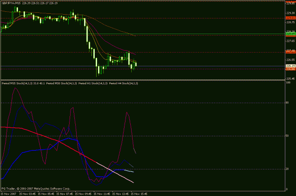Click the stochastic scale value 100
The height and width of the screenshot is (196, 296).
pos(288,82)
